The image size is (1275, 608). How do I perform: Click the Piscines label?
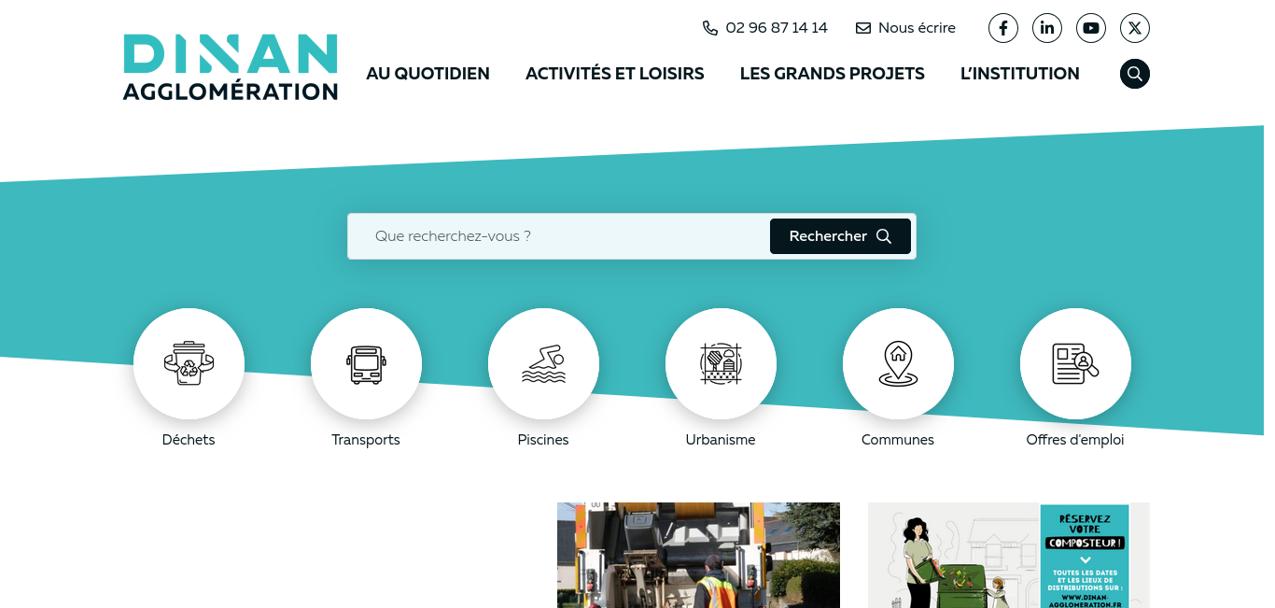(543, 440)
